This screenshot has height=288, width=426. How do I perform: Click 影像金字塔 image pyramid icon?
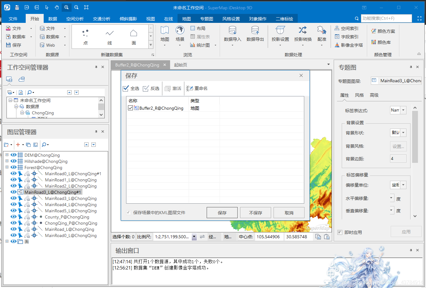[337, 45]
